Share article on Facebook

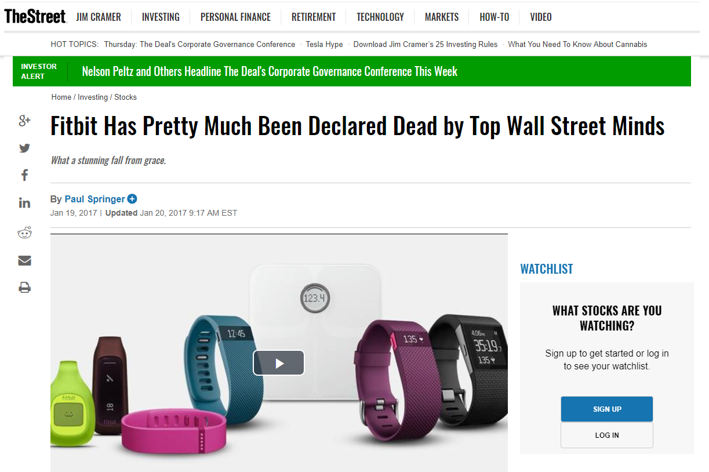24,175
